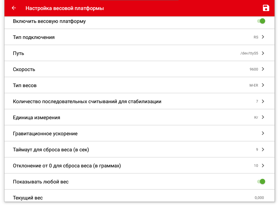Save settings with the floppy disk icon
The image size is (279, 205).
[266, 8]
